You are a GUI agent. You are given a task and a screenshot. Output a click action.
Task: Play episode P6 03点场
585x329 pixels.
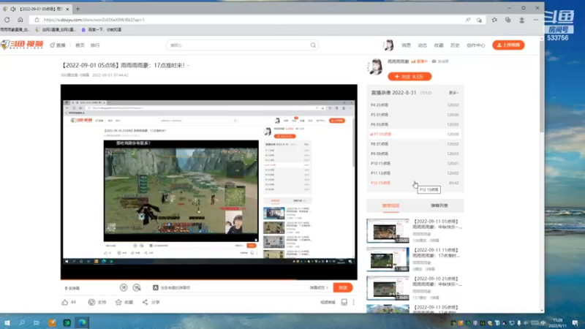[x=415, y=124]
